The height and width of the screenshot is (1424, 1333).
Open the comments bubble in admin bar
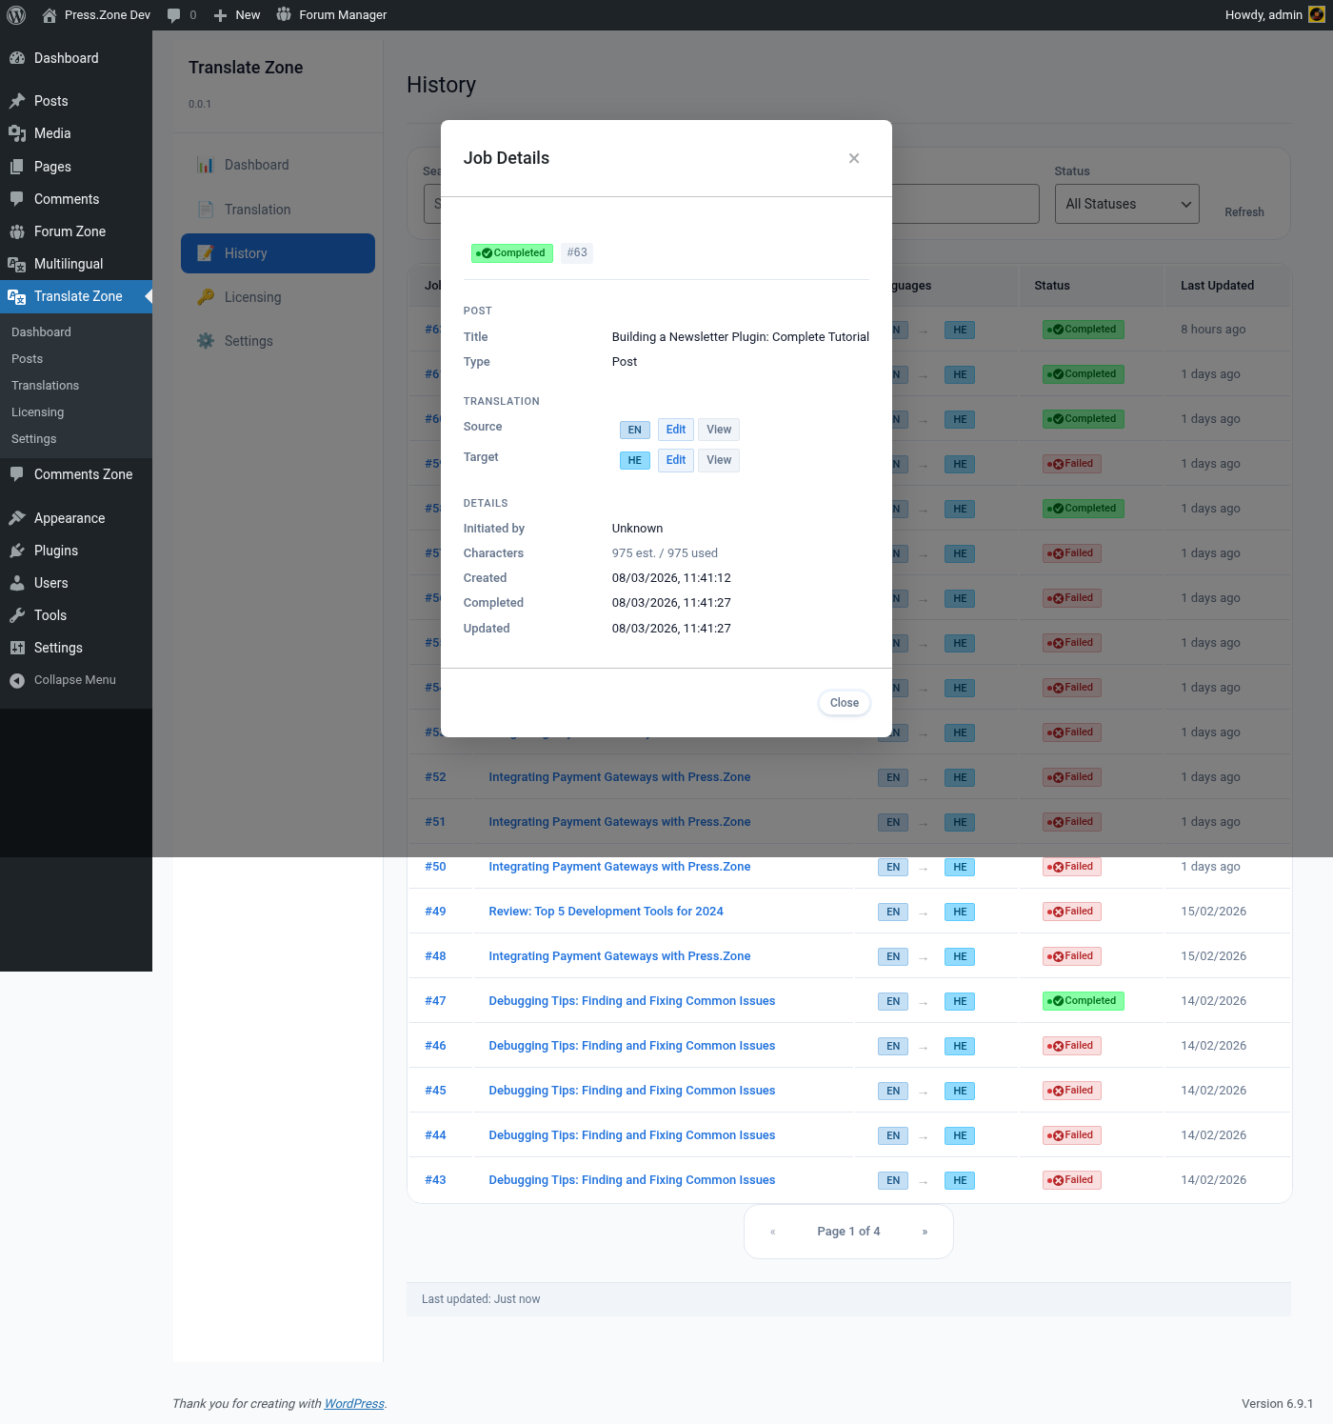(x=181, y=15)
